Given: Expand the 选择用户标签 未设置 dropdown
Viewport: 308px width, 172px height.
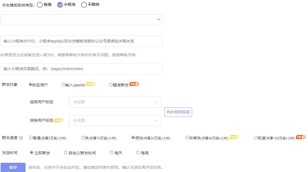Looking at the screenshot, I should [x=115, y=102].
